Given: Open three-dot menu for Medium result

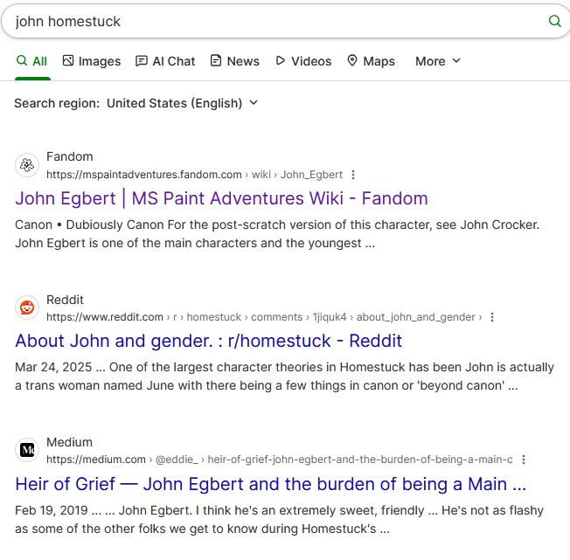Looking at the screenshot, I should pos(523,460).
